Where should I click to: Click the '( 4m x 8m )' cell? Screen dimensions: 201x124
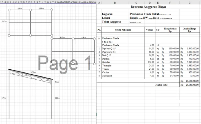pyautogui.click(x=107, y=42)
